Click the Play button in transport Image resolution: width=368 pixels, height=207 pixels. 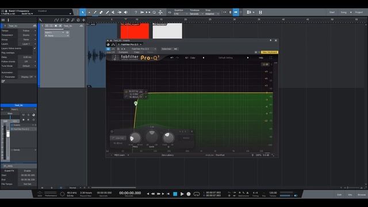click(x=182, y=194)
